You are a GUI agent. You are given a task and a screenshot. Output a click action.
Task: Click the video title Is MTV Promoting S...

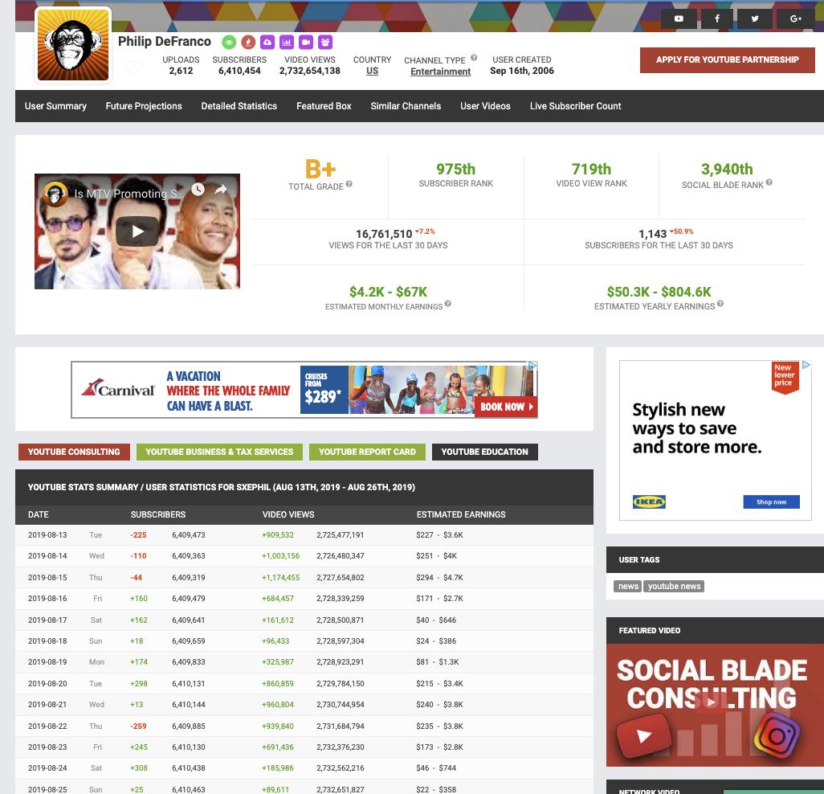(x=128, y=194)
